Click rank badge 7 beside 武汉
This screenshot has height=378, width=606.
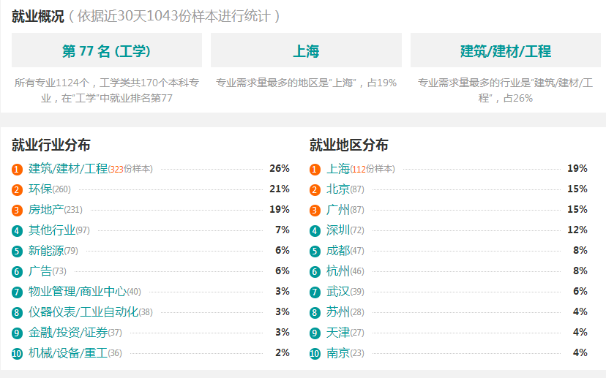[x=315, y=292]
